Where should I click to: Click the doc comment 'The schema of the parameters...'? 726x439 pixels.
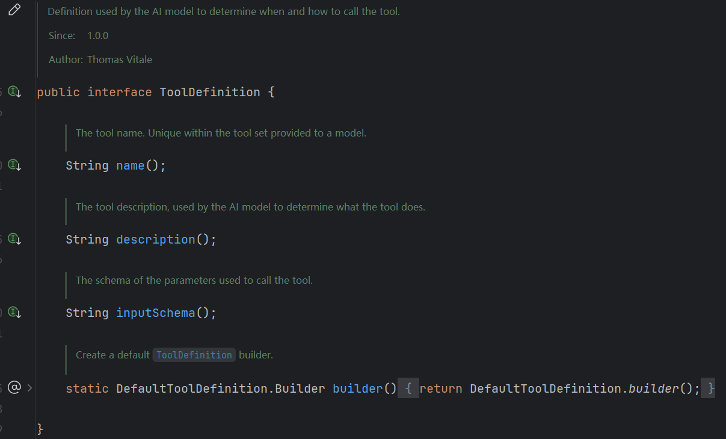point(194,280)
